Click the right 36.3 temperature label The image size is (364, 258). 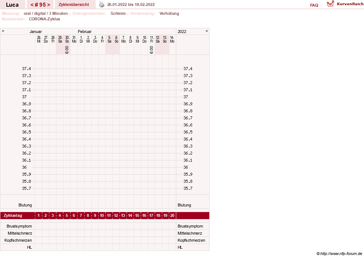[x=188, y=146]
